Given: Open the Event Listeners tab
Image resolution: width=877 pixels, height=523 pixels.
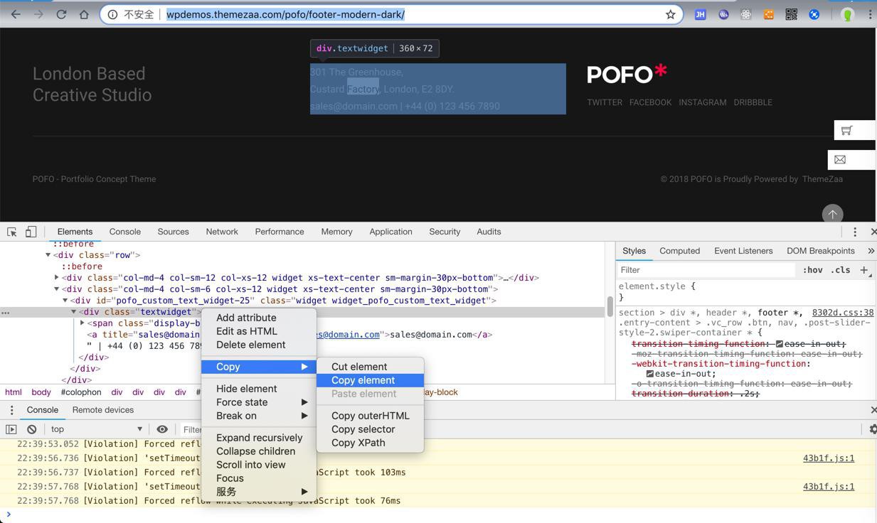Looking at the screenshot, I should [743, 251].
